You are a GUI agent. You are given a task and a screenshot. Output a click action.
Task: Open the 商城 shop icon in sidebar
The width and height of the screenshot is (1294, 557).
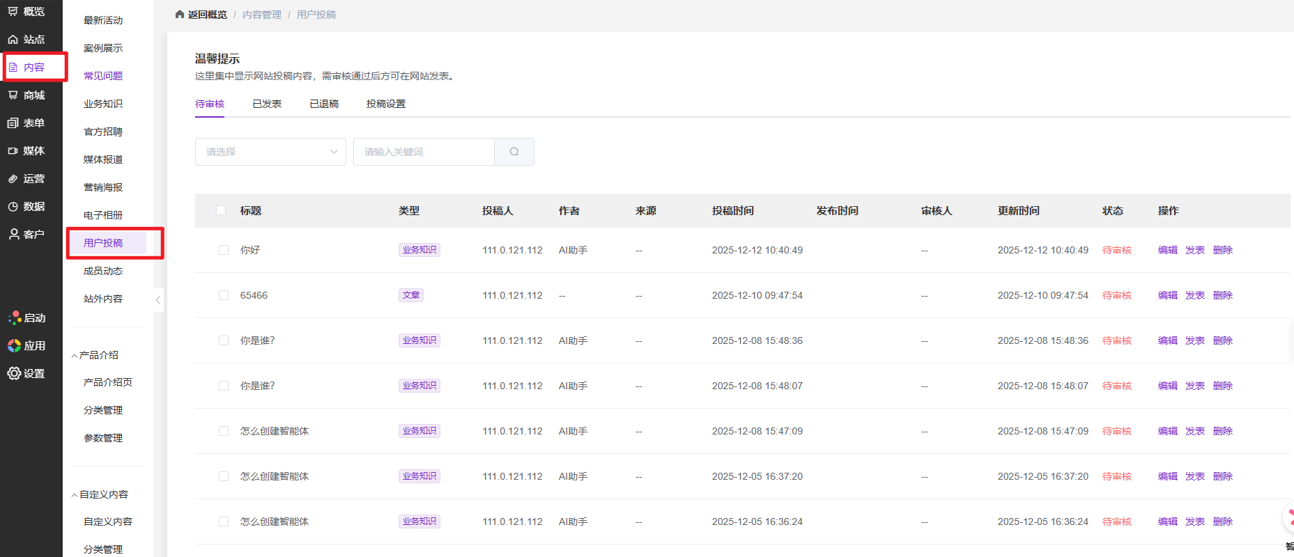(x=13, y=95)
